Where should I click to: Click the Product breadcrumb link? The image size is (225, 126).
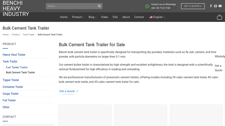(x=16, y=34)
